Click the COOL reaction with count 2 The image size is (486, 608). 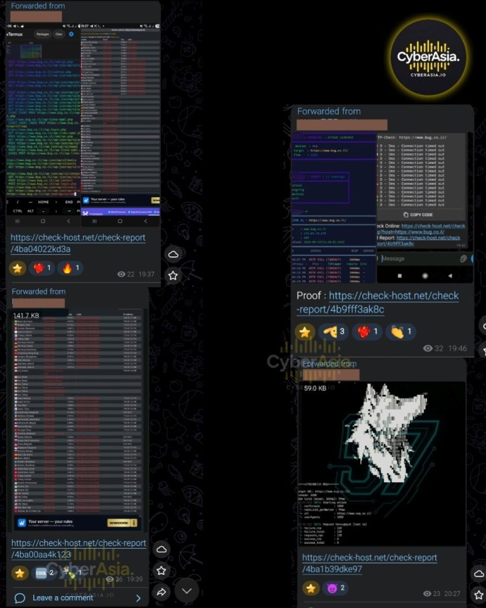coord(45,573)
